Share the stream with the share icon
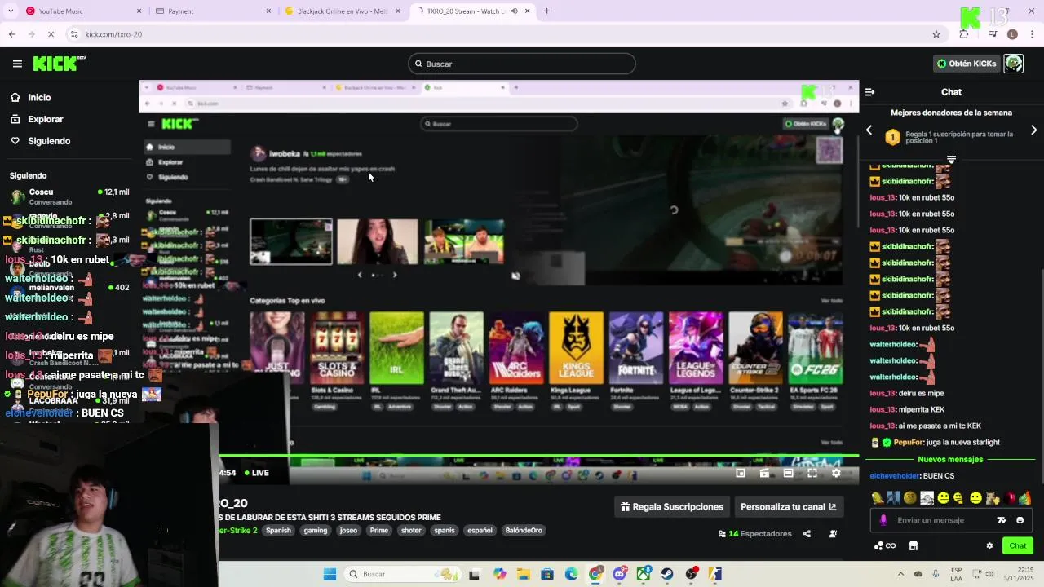This screenshot has width=1044, height=587. coord(807,534)
